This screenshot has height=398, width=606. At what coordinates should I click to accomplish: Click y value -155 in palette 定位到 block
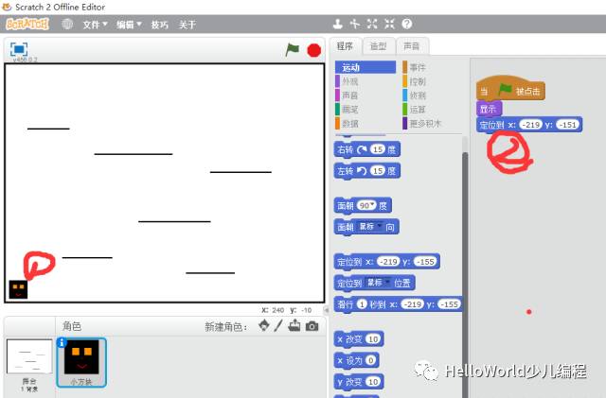426,262
